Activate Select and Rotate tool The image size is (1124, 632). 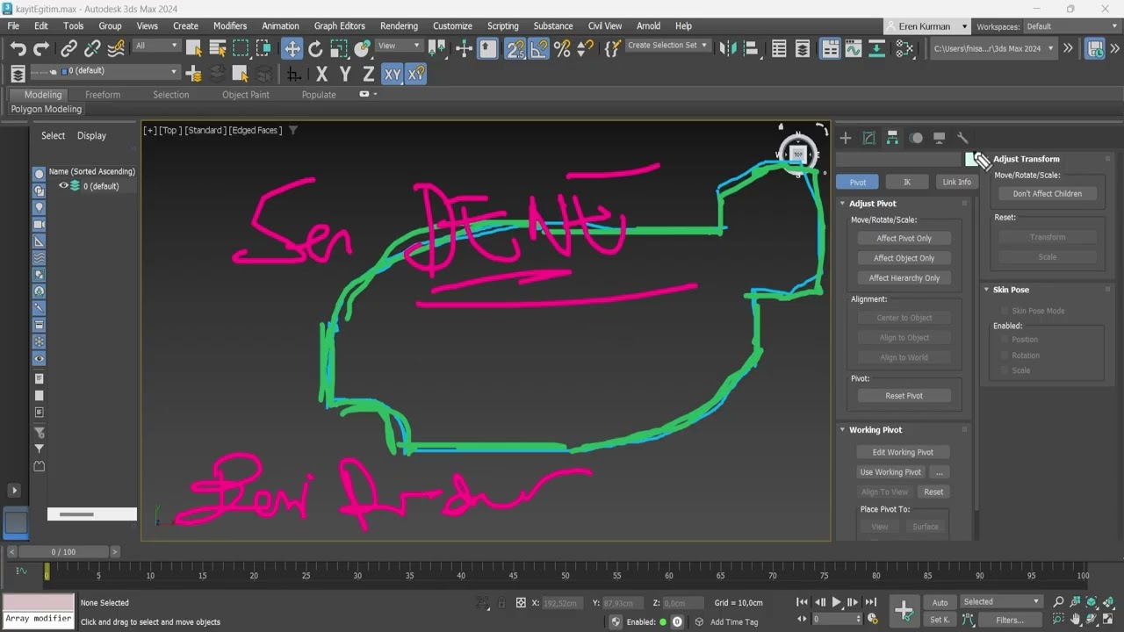point(315,48)
